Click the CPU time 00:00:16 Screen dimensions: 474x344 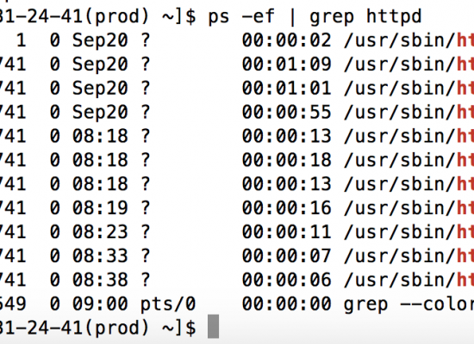coord(287,208)
